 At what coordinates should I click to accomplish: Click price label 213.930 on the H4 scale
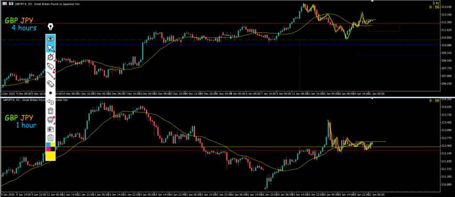point(447,7)
